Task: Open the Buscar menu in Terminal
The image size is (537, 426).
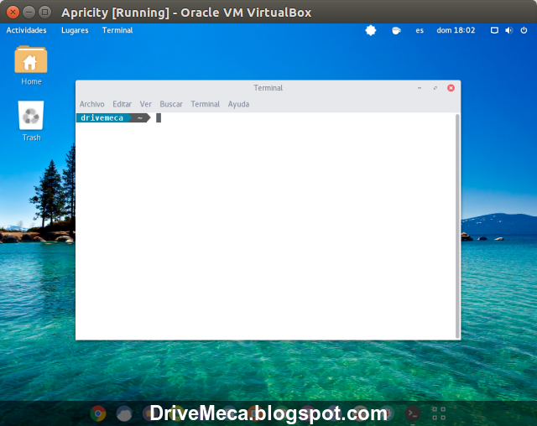Action: pyautogui.click(x=171, y=104)
